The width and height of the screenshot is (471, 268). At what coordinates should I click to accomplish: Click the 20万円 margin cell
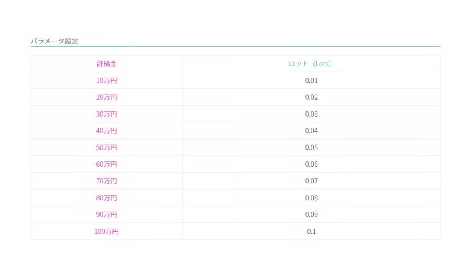(x=106, y=97)
